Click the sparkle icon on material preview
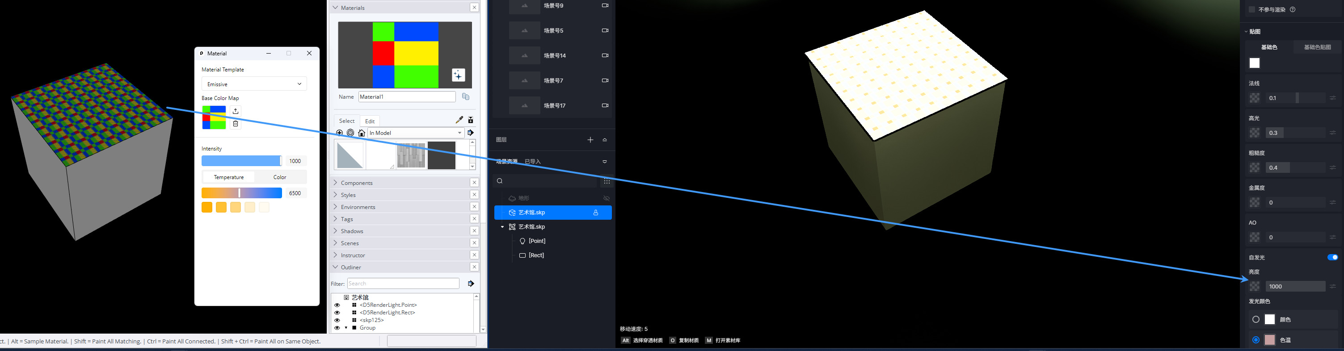 [x=458, y=75]
